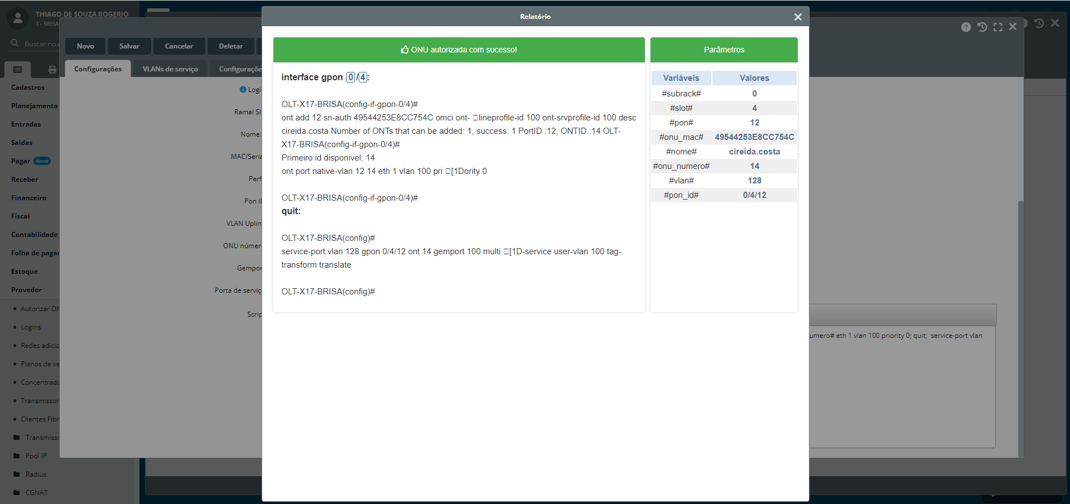Switch to VLANs de serviço tab
The height and width of the screenshot is (504, 1070).
170,69
